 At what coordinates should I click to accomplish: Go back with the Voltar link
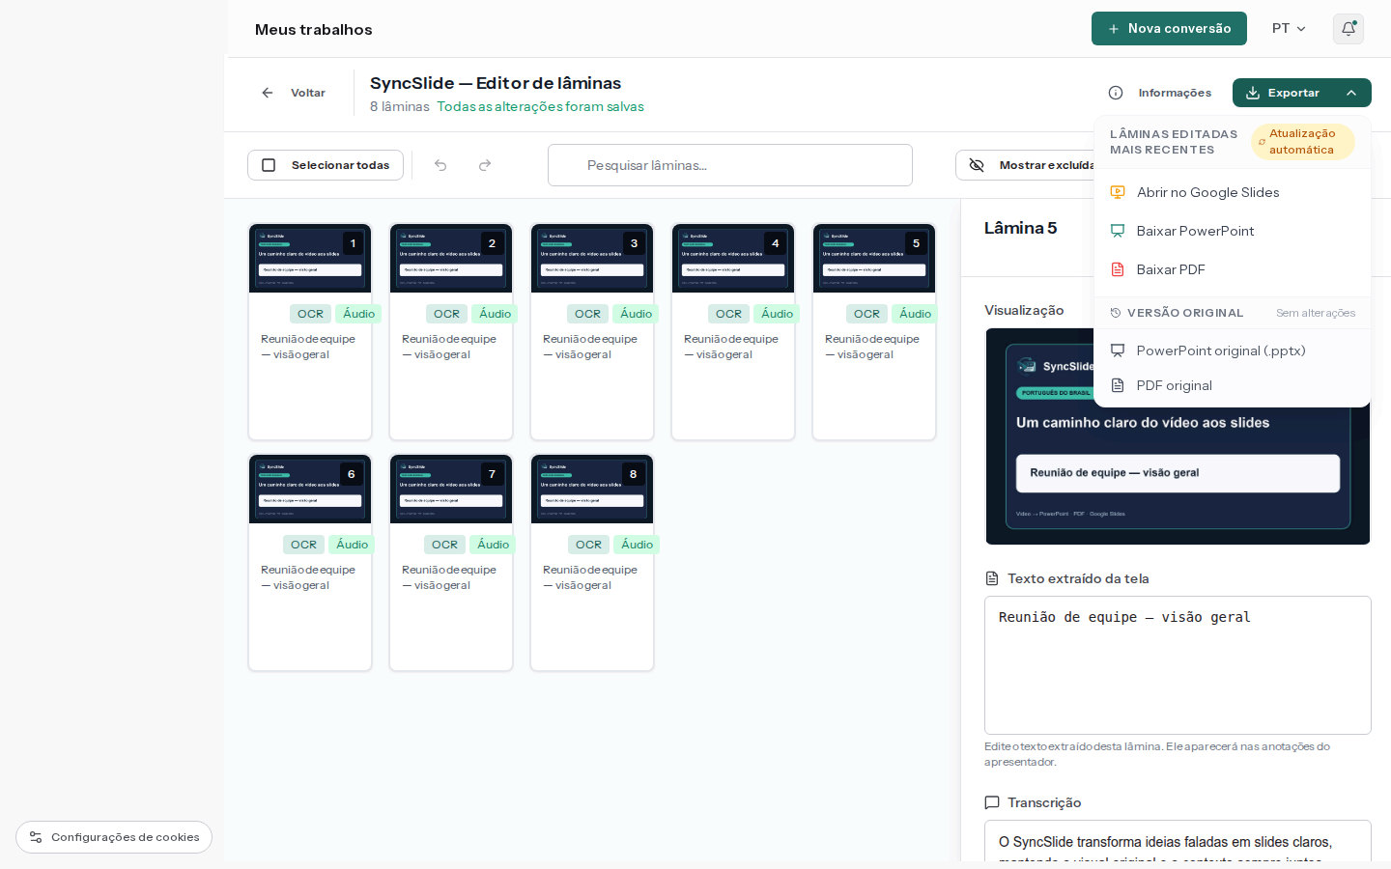point(294,93)
